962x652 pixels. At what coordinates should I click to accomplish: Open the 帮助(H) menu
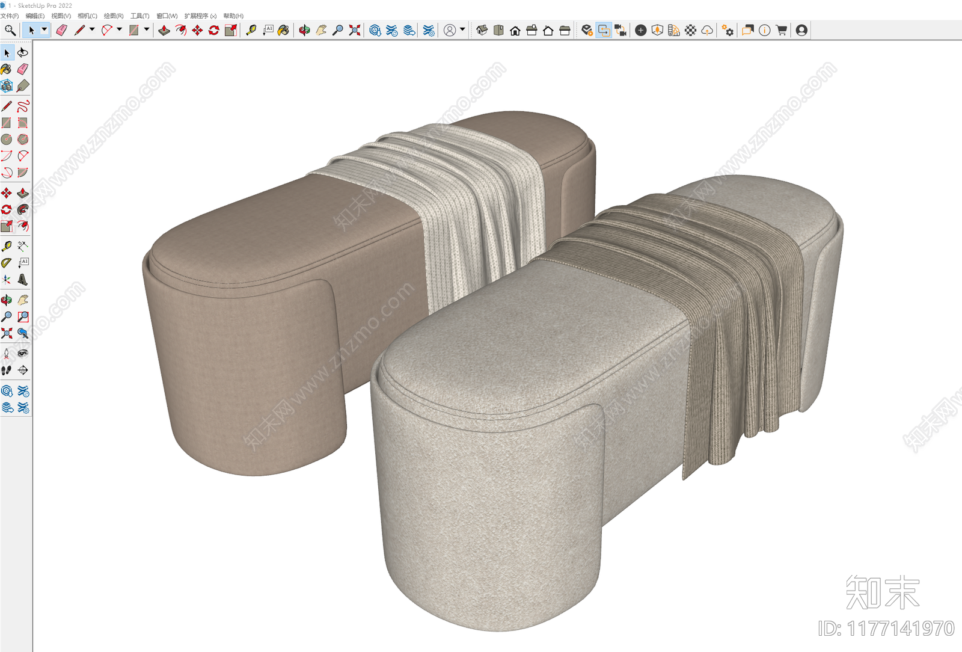(x=233, y=16)
